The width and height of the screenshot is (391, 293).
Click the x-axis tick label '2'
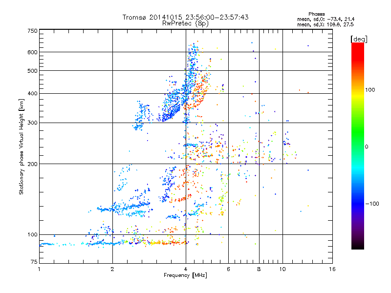click(x=112, y=269)
